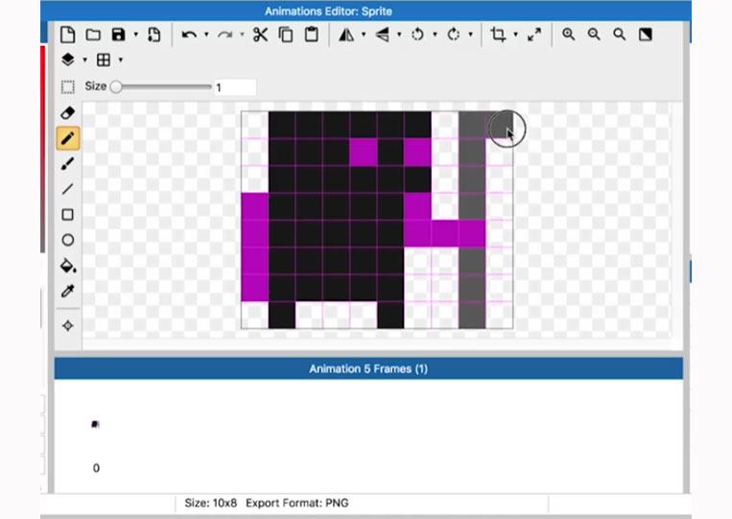Image resolution: width=732 pixels, height=519 pixels.
Task: Cut selection with scissors icon
Action: [261, 35]
